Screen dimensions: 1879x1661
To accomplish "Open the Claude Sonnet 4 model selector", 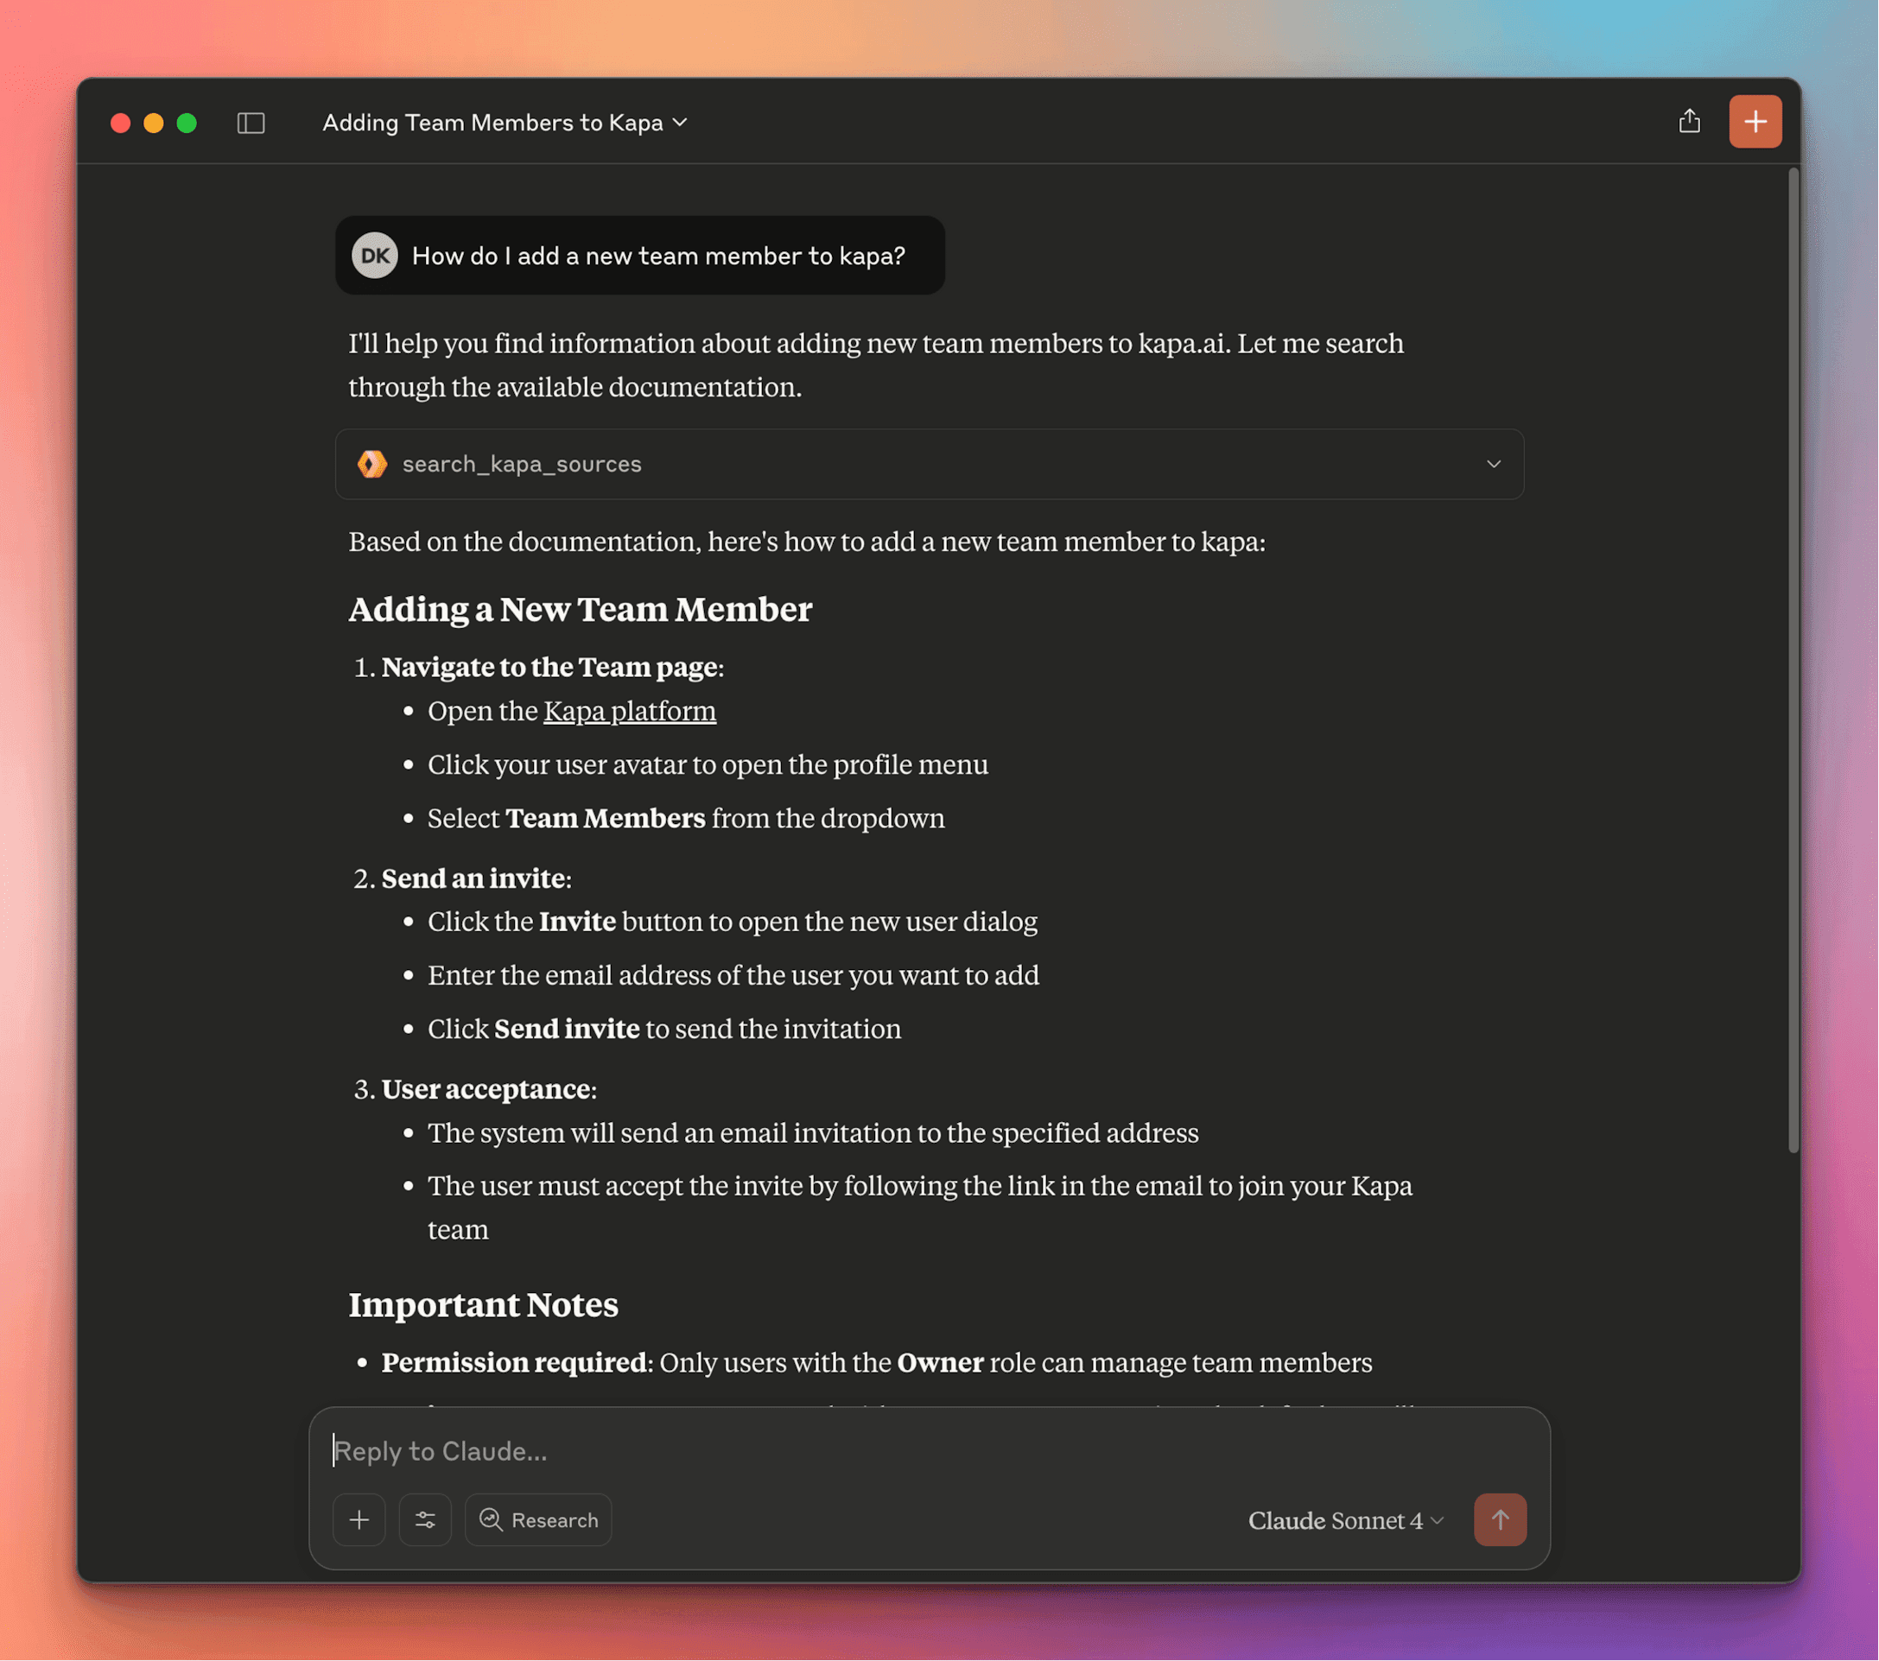I will pos(1346,1520).
